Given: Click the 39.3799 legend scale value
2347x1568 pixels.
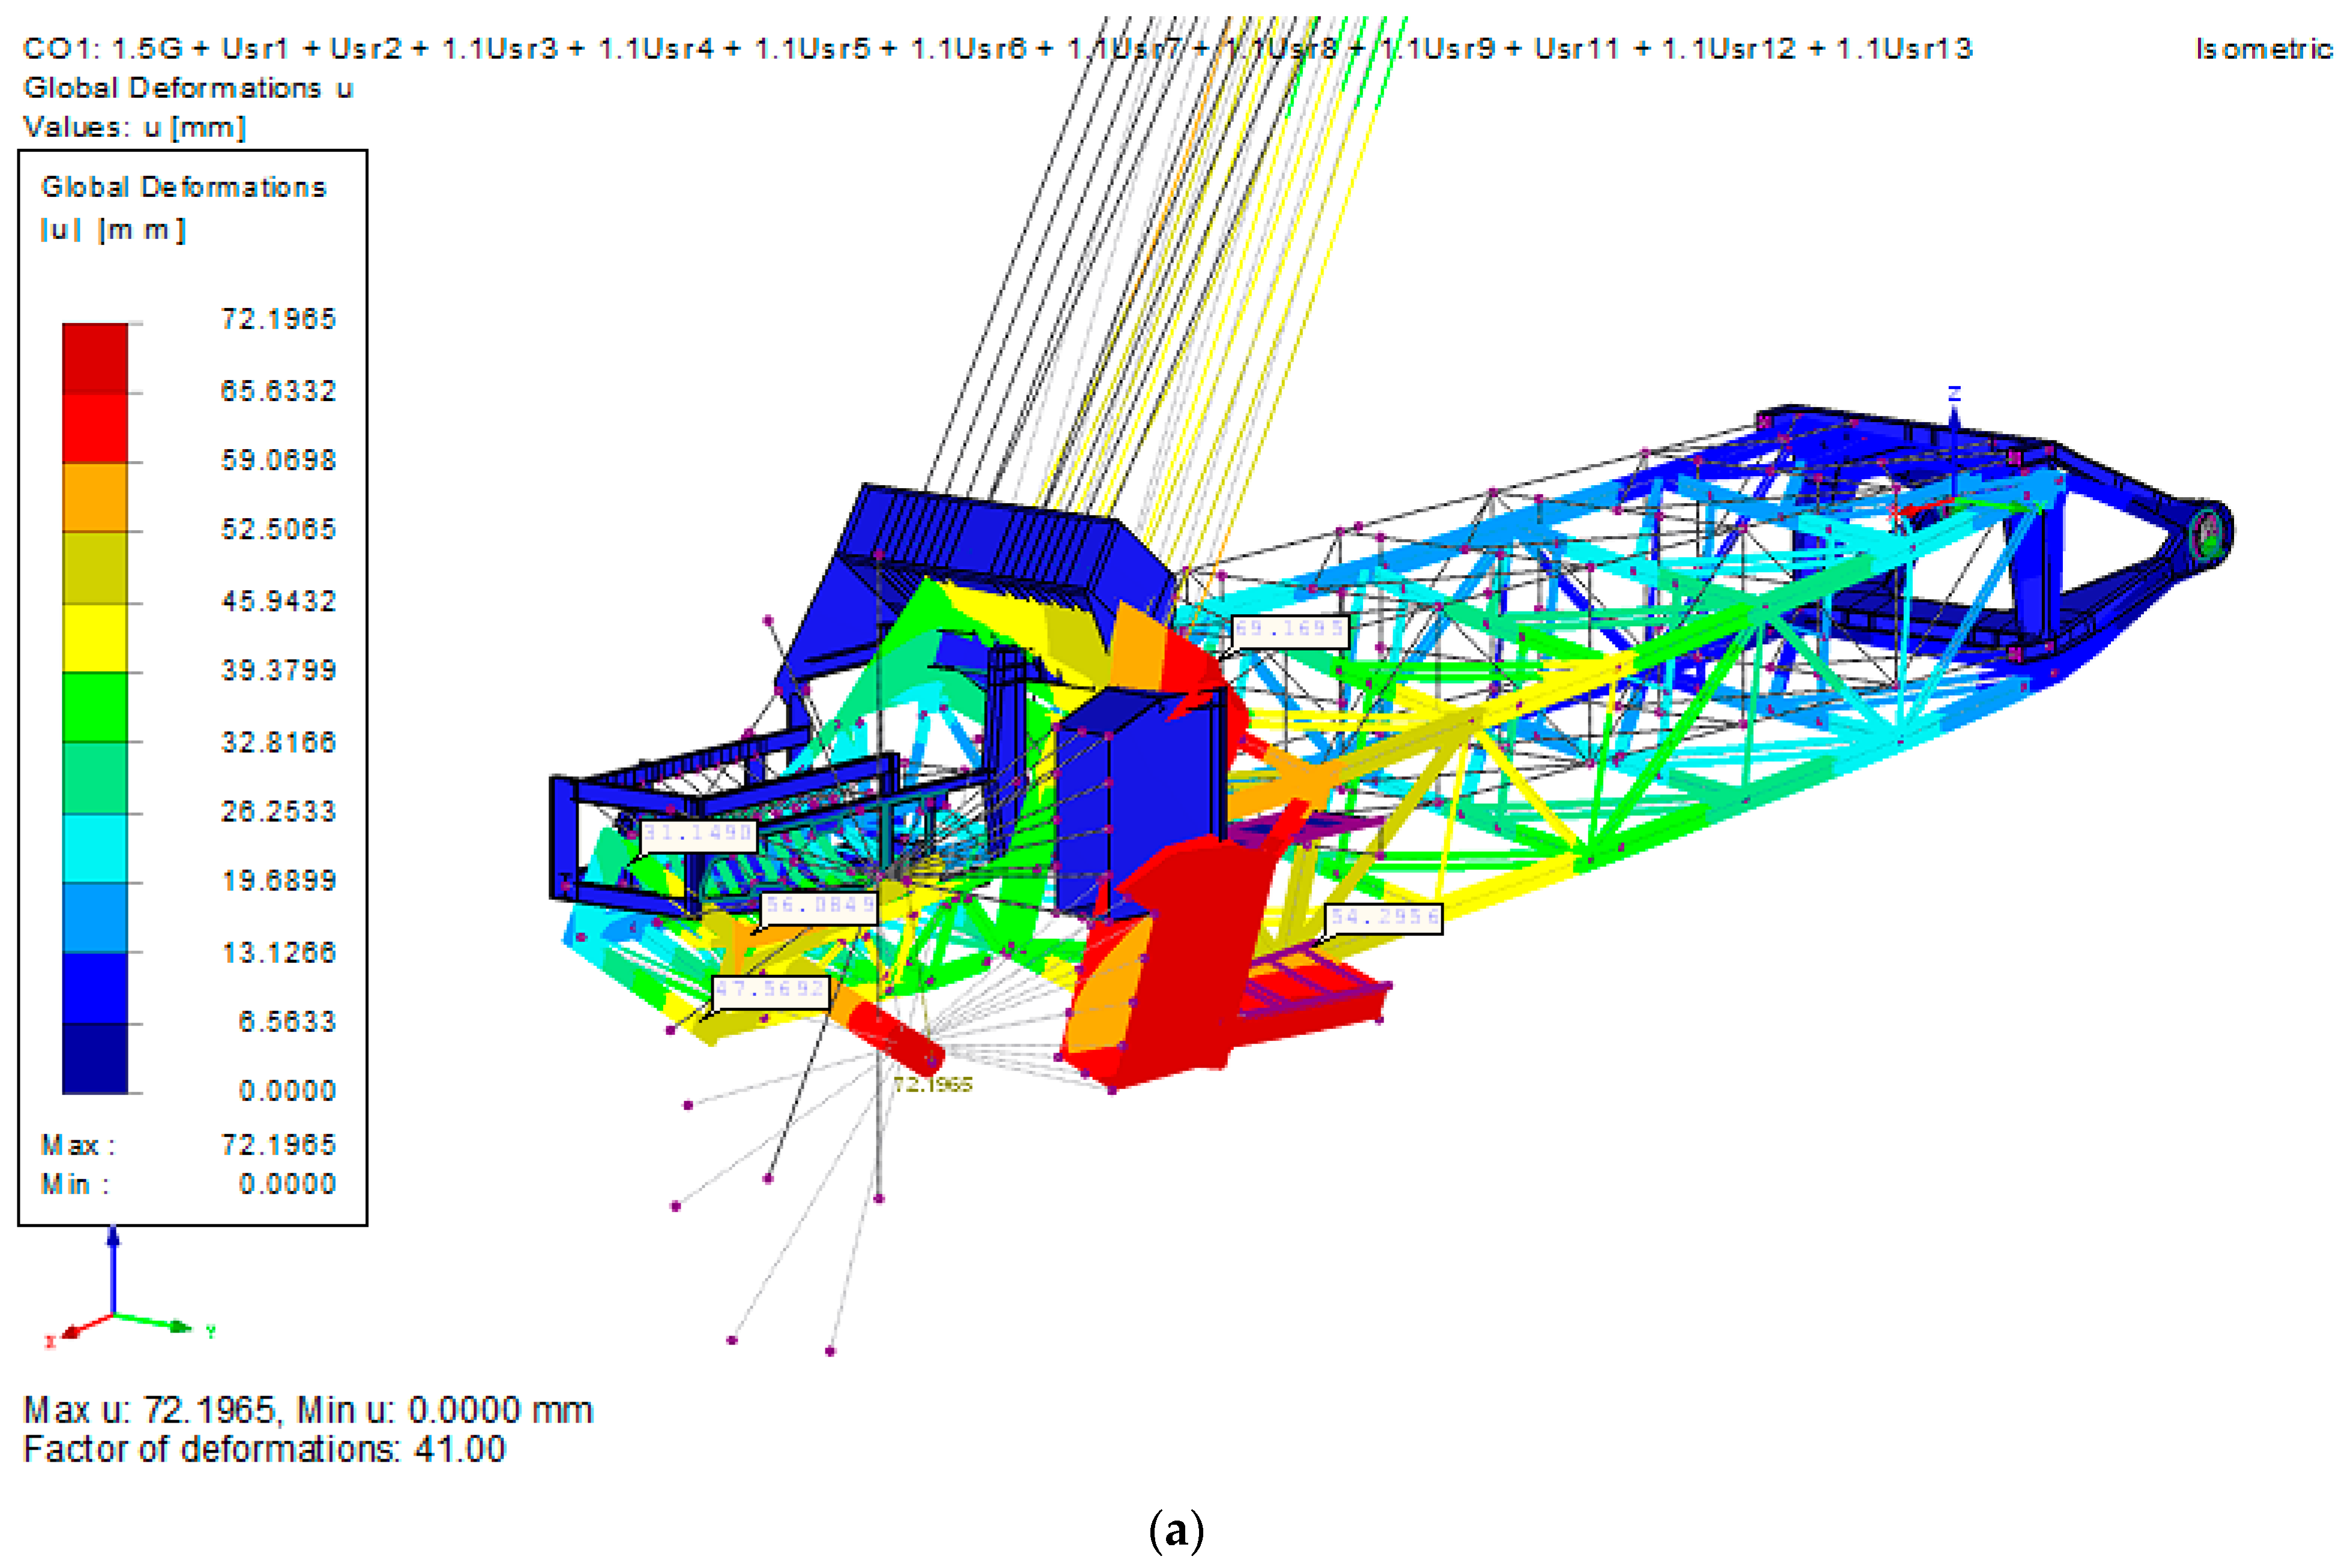Looking at the screenshot, I should click(x=278, y=670).
